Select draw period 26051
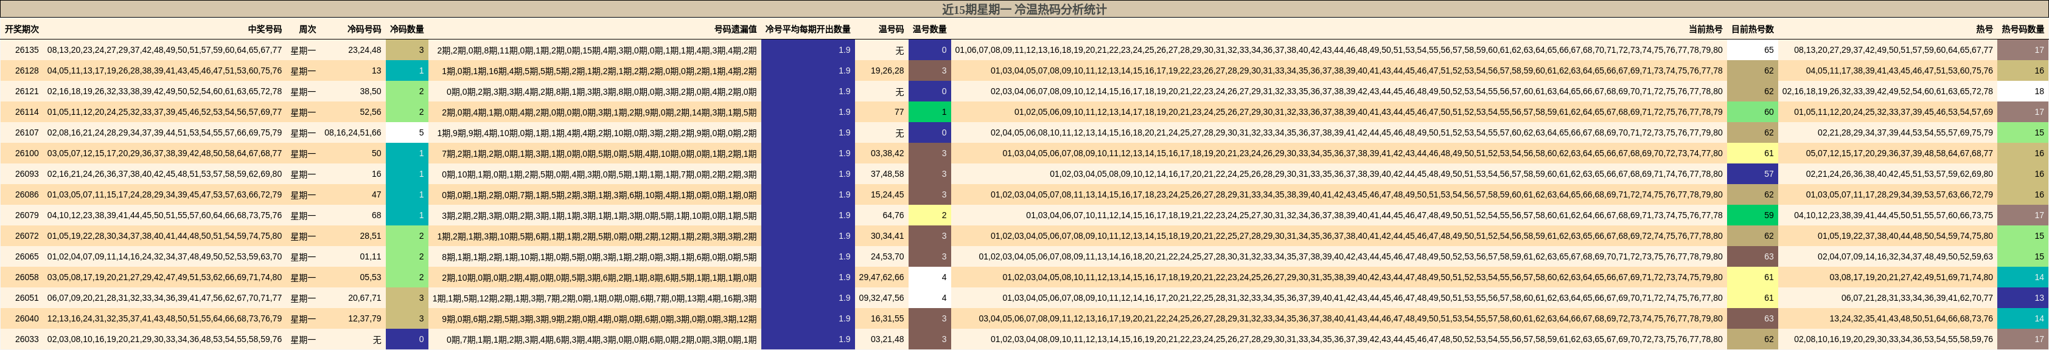This screenshot has width=2049, height=350. [x=27, y=298]
